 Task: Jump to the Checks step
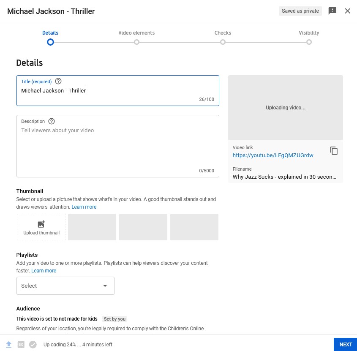(x=223, y=33)
